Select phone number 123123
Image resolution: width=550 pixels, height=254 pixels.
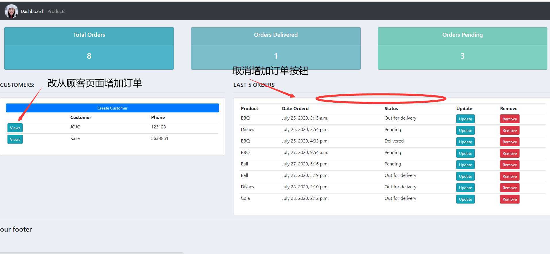click(x=159, y=127)
